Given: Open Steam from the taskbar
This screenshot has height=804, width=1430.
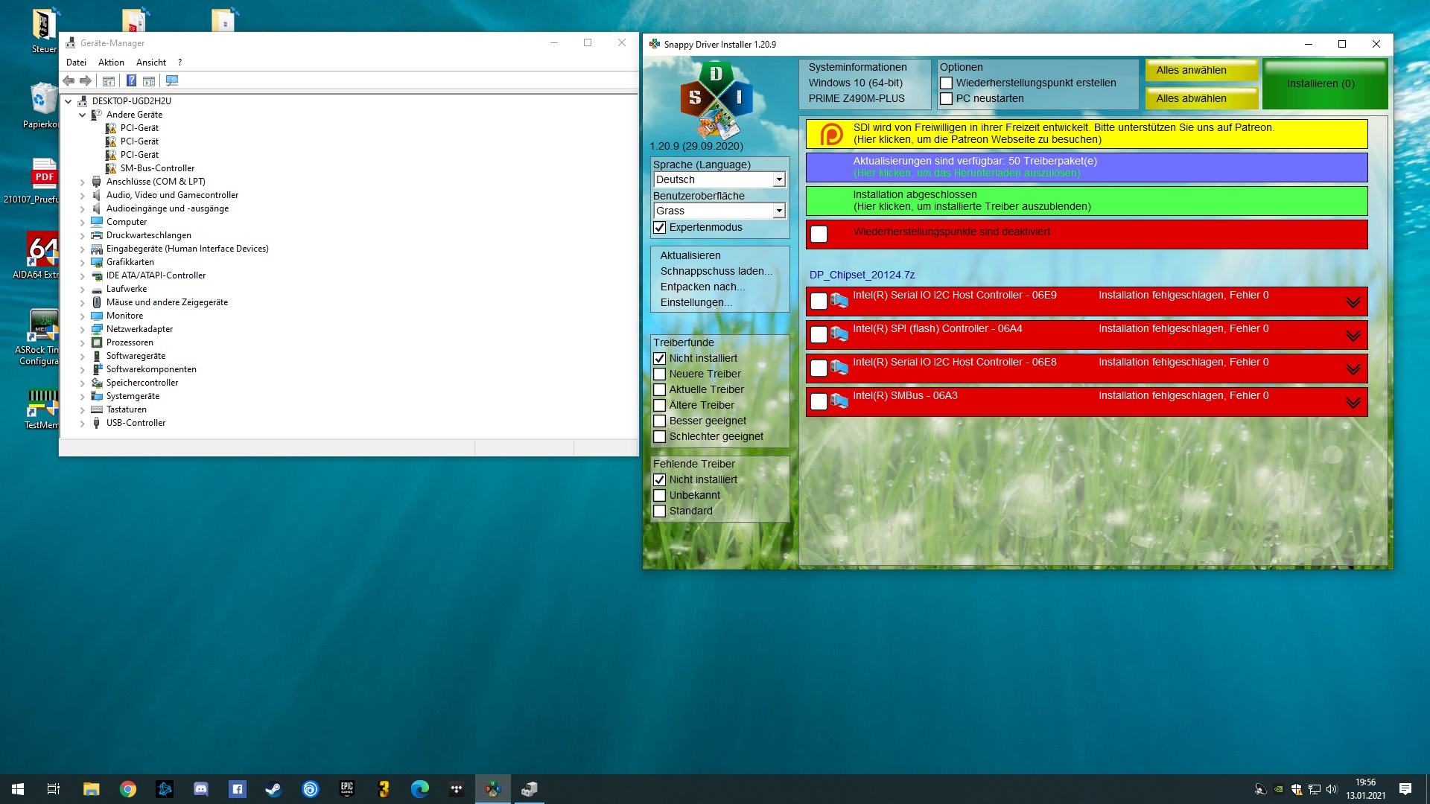Looking at the screenshot, I should pyautogui.click(x=273, y=789).
